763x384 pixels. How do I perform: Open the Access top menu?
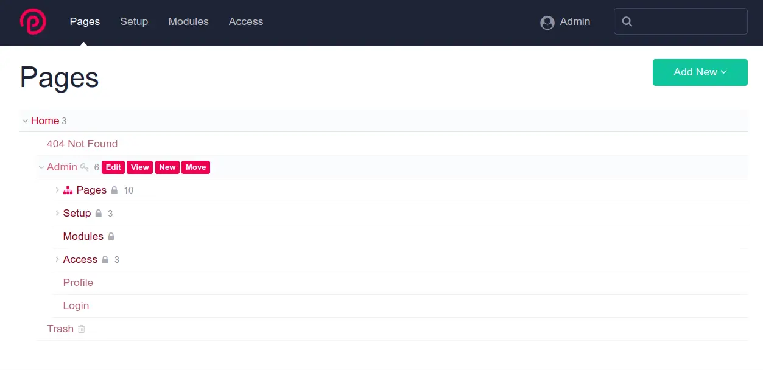(x=246, y=21)
